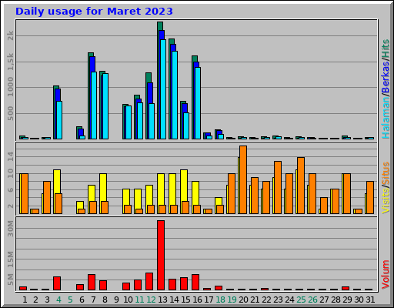Viewport: 394px width, 308px height.
Task: Click green weekend day "11" on date axis
Action: 139,300
